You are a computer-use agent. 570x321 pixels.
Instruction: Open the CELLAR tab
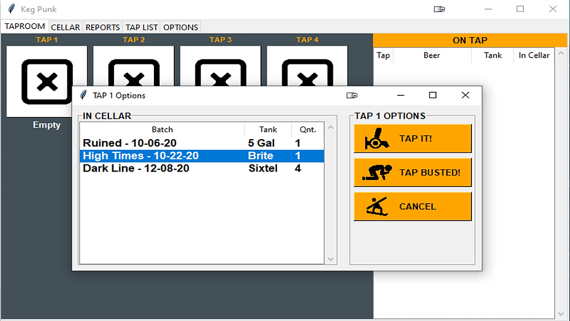(x=66, y=27)
